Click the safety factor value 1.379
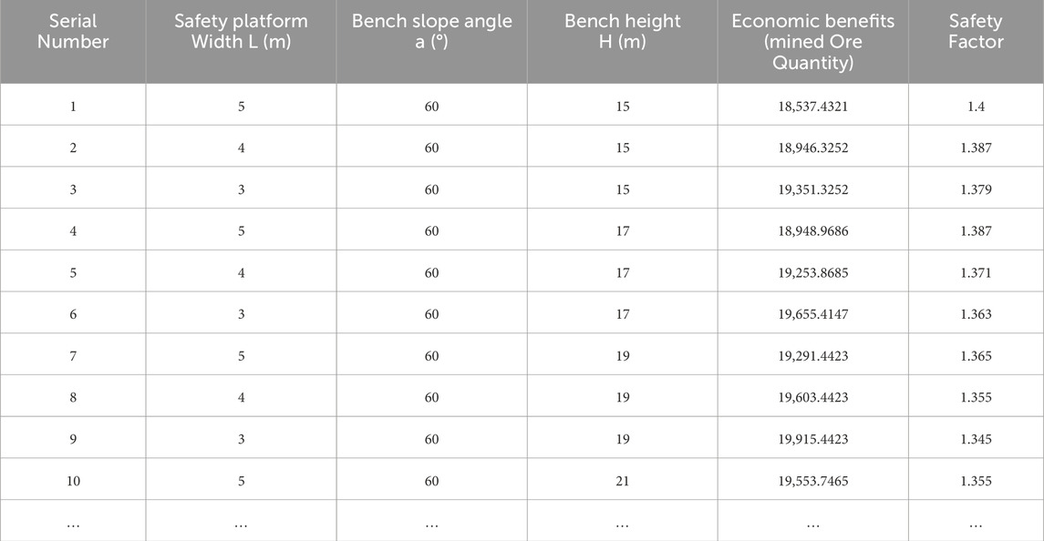The height and width of the screenshot is (541, 1044). tap(976, 189)
